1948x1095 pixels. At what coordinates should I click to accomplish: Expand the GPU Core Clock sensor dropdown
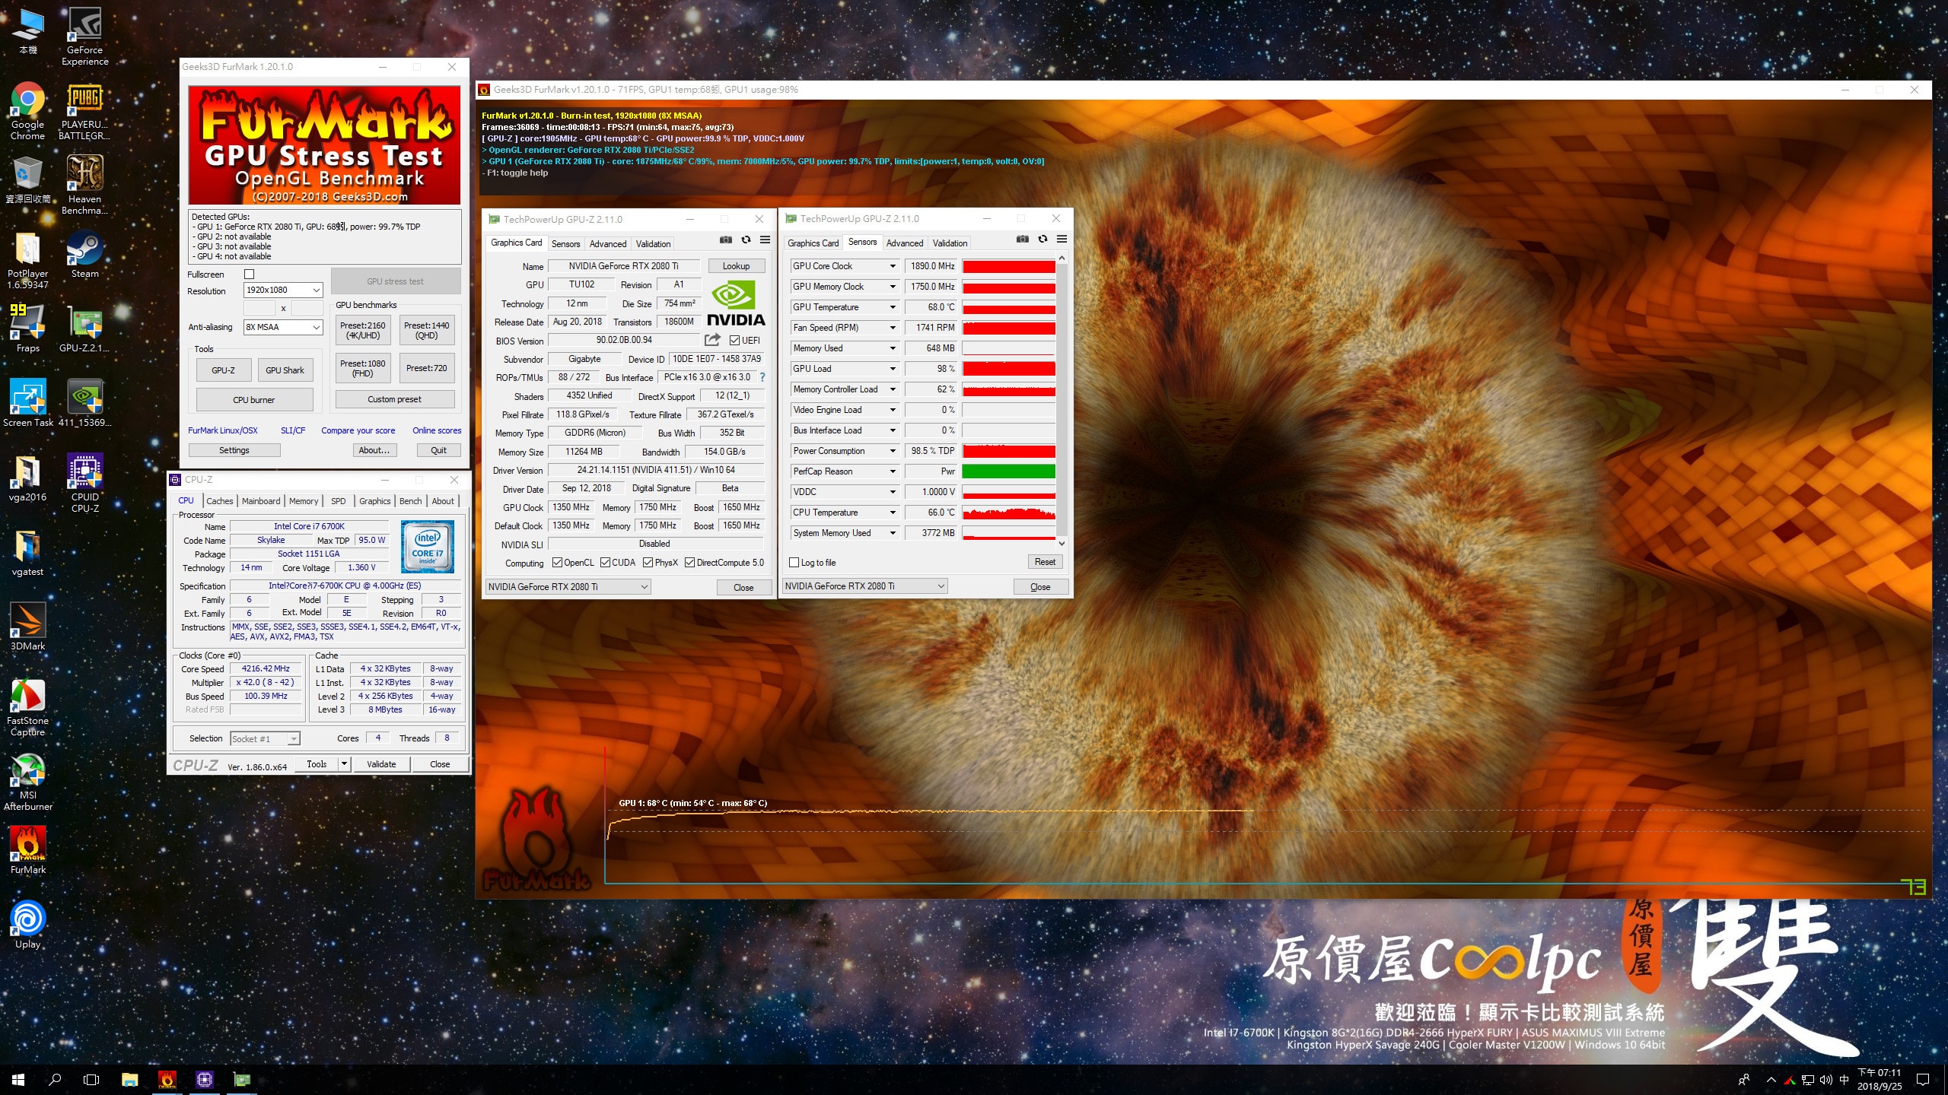point(893,266)
